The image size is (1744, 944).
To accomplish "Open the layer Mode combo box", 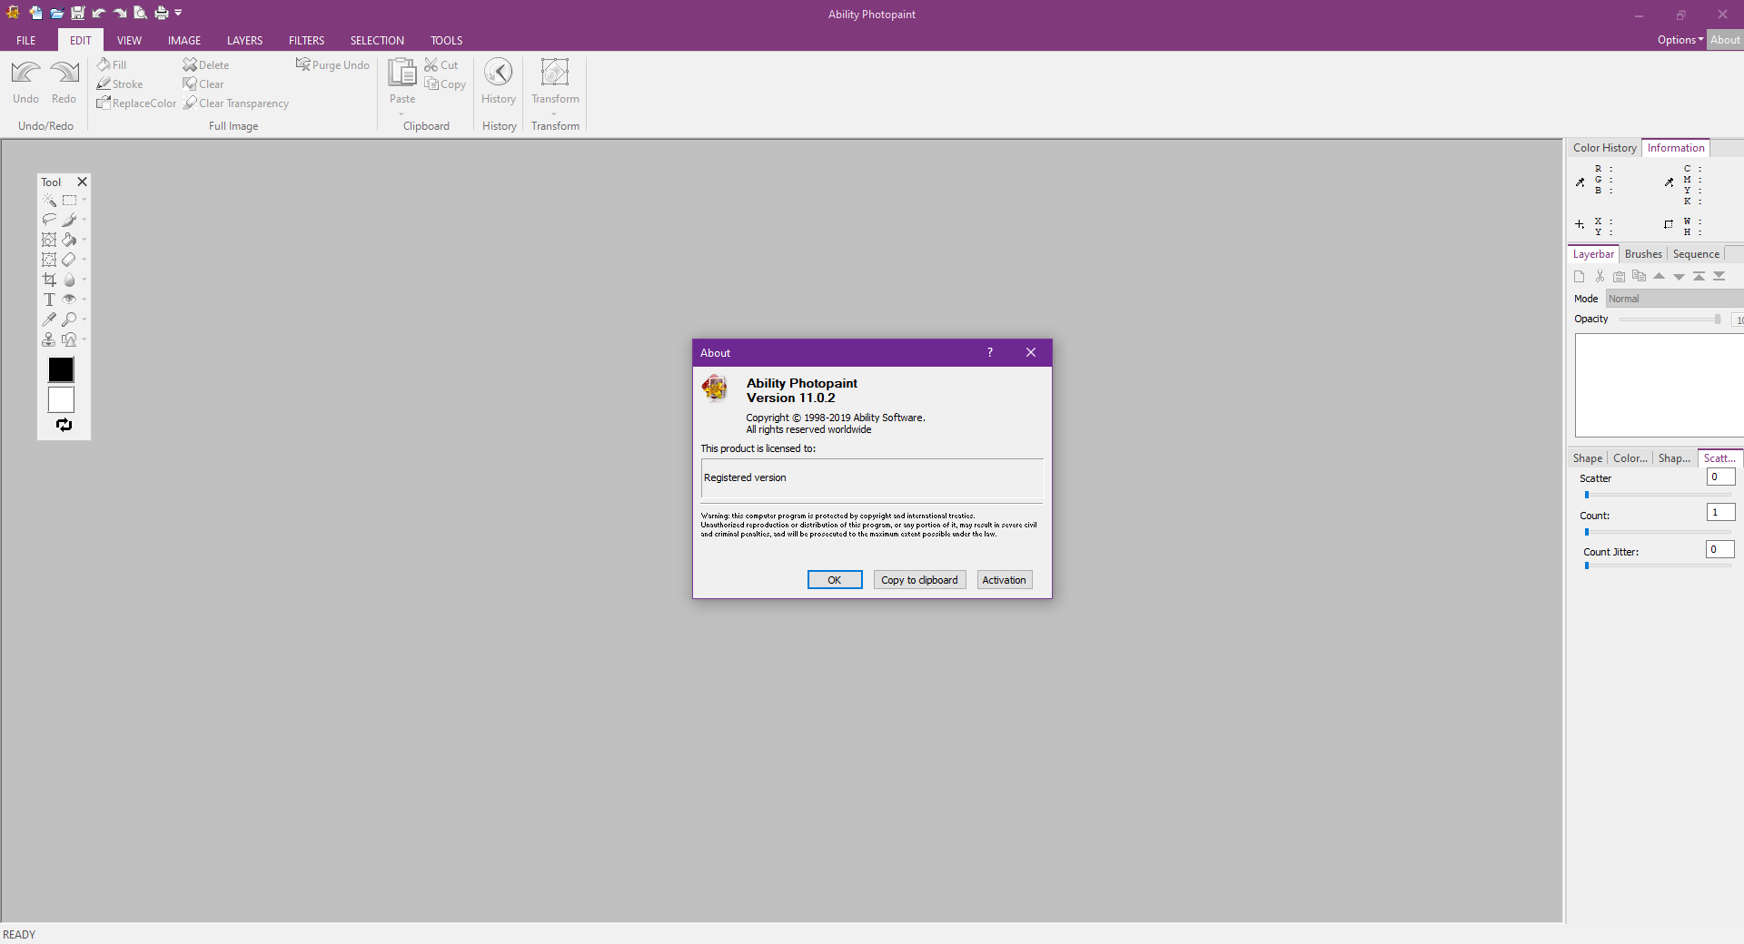I will point(1674,299).
